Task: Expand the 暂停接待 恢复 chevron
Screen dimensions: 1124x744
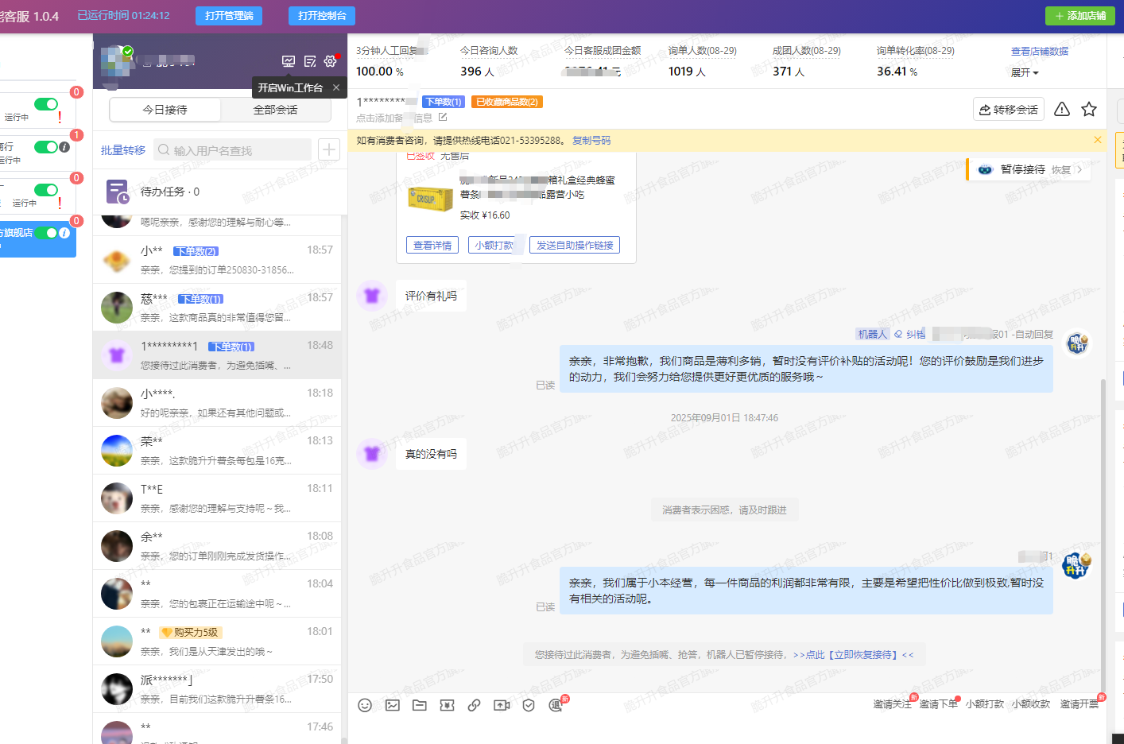Action: click(1079, 169)
